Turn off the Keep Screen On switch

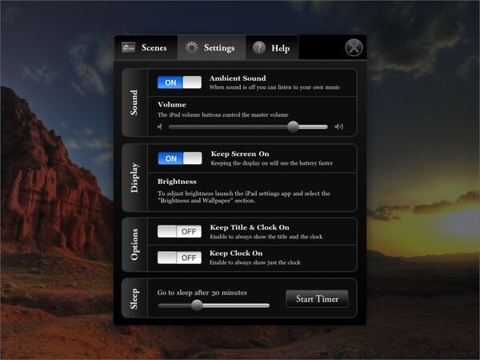[180, 158]
